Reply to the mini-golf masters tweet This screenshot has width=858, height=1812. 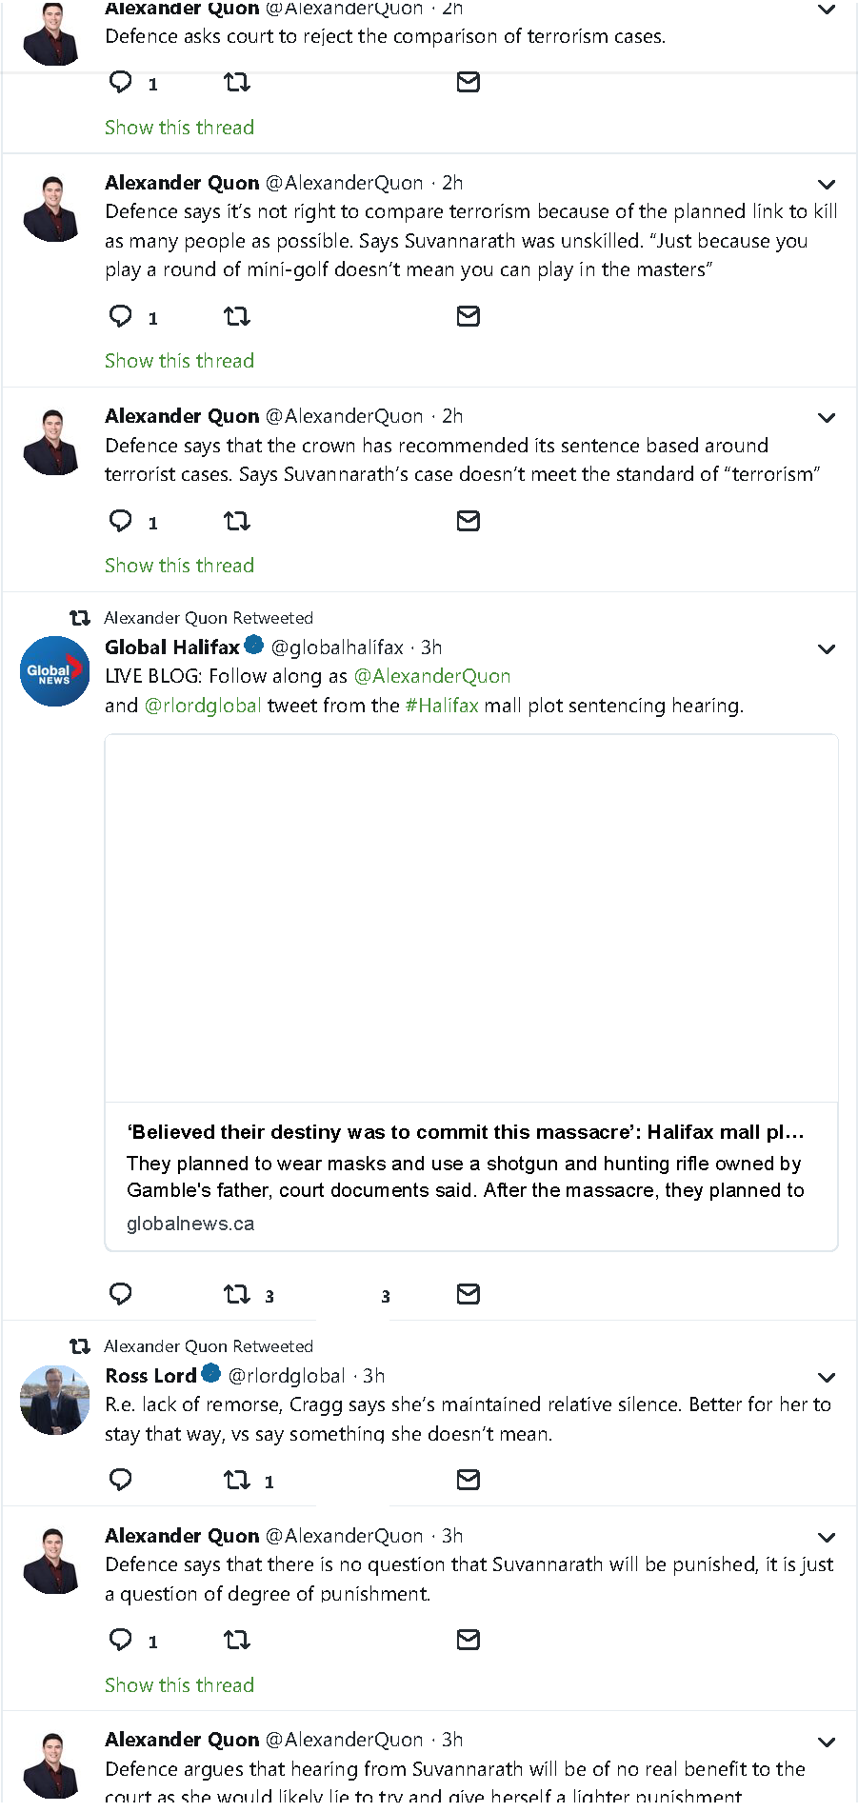121,316
